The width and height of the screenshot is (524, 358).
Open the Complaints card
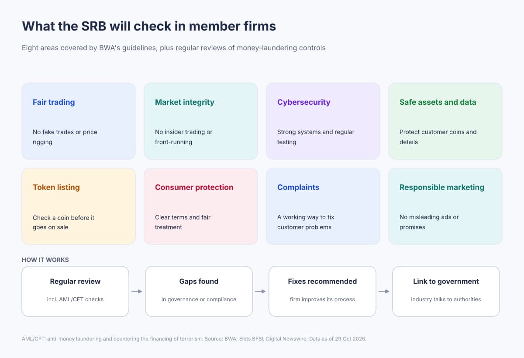pos(323,206)
